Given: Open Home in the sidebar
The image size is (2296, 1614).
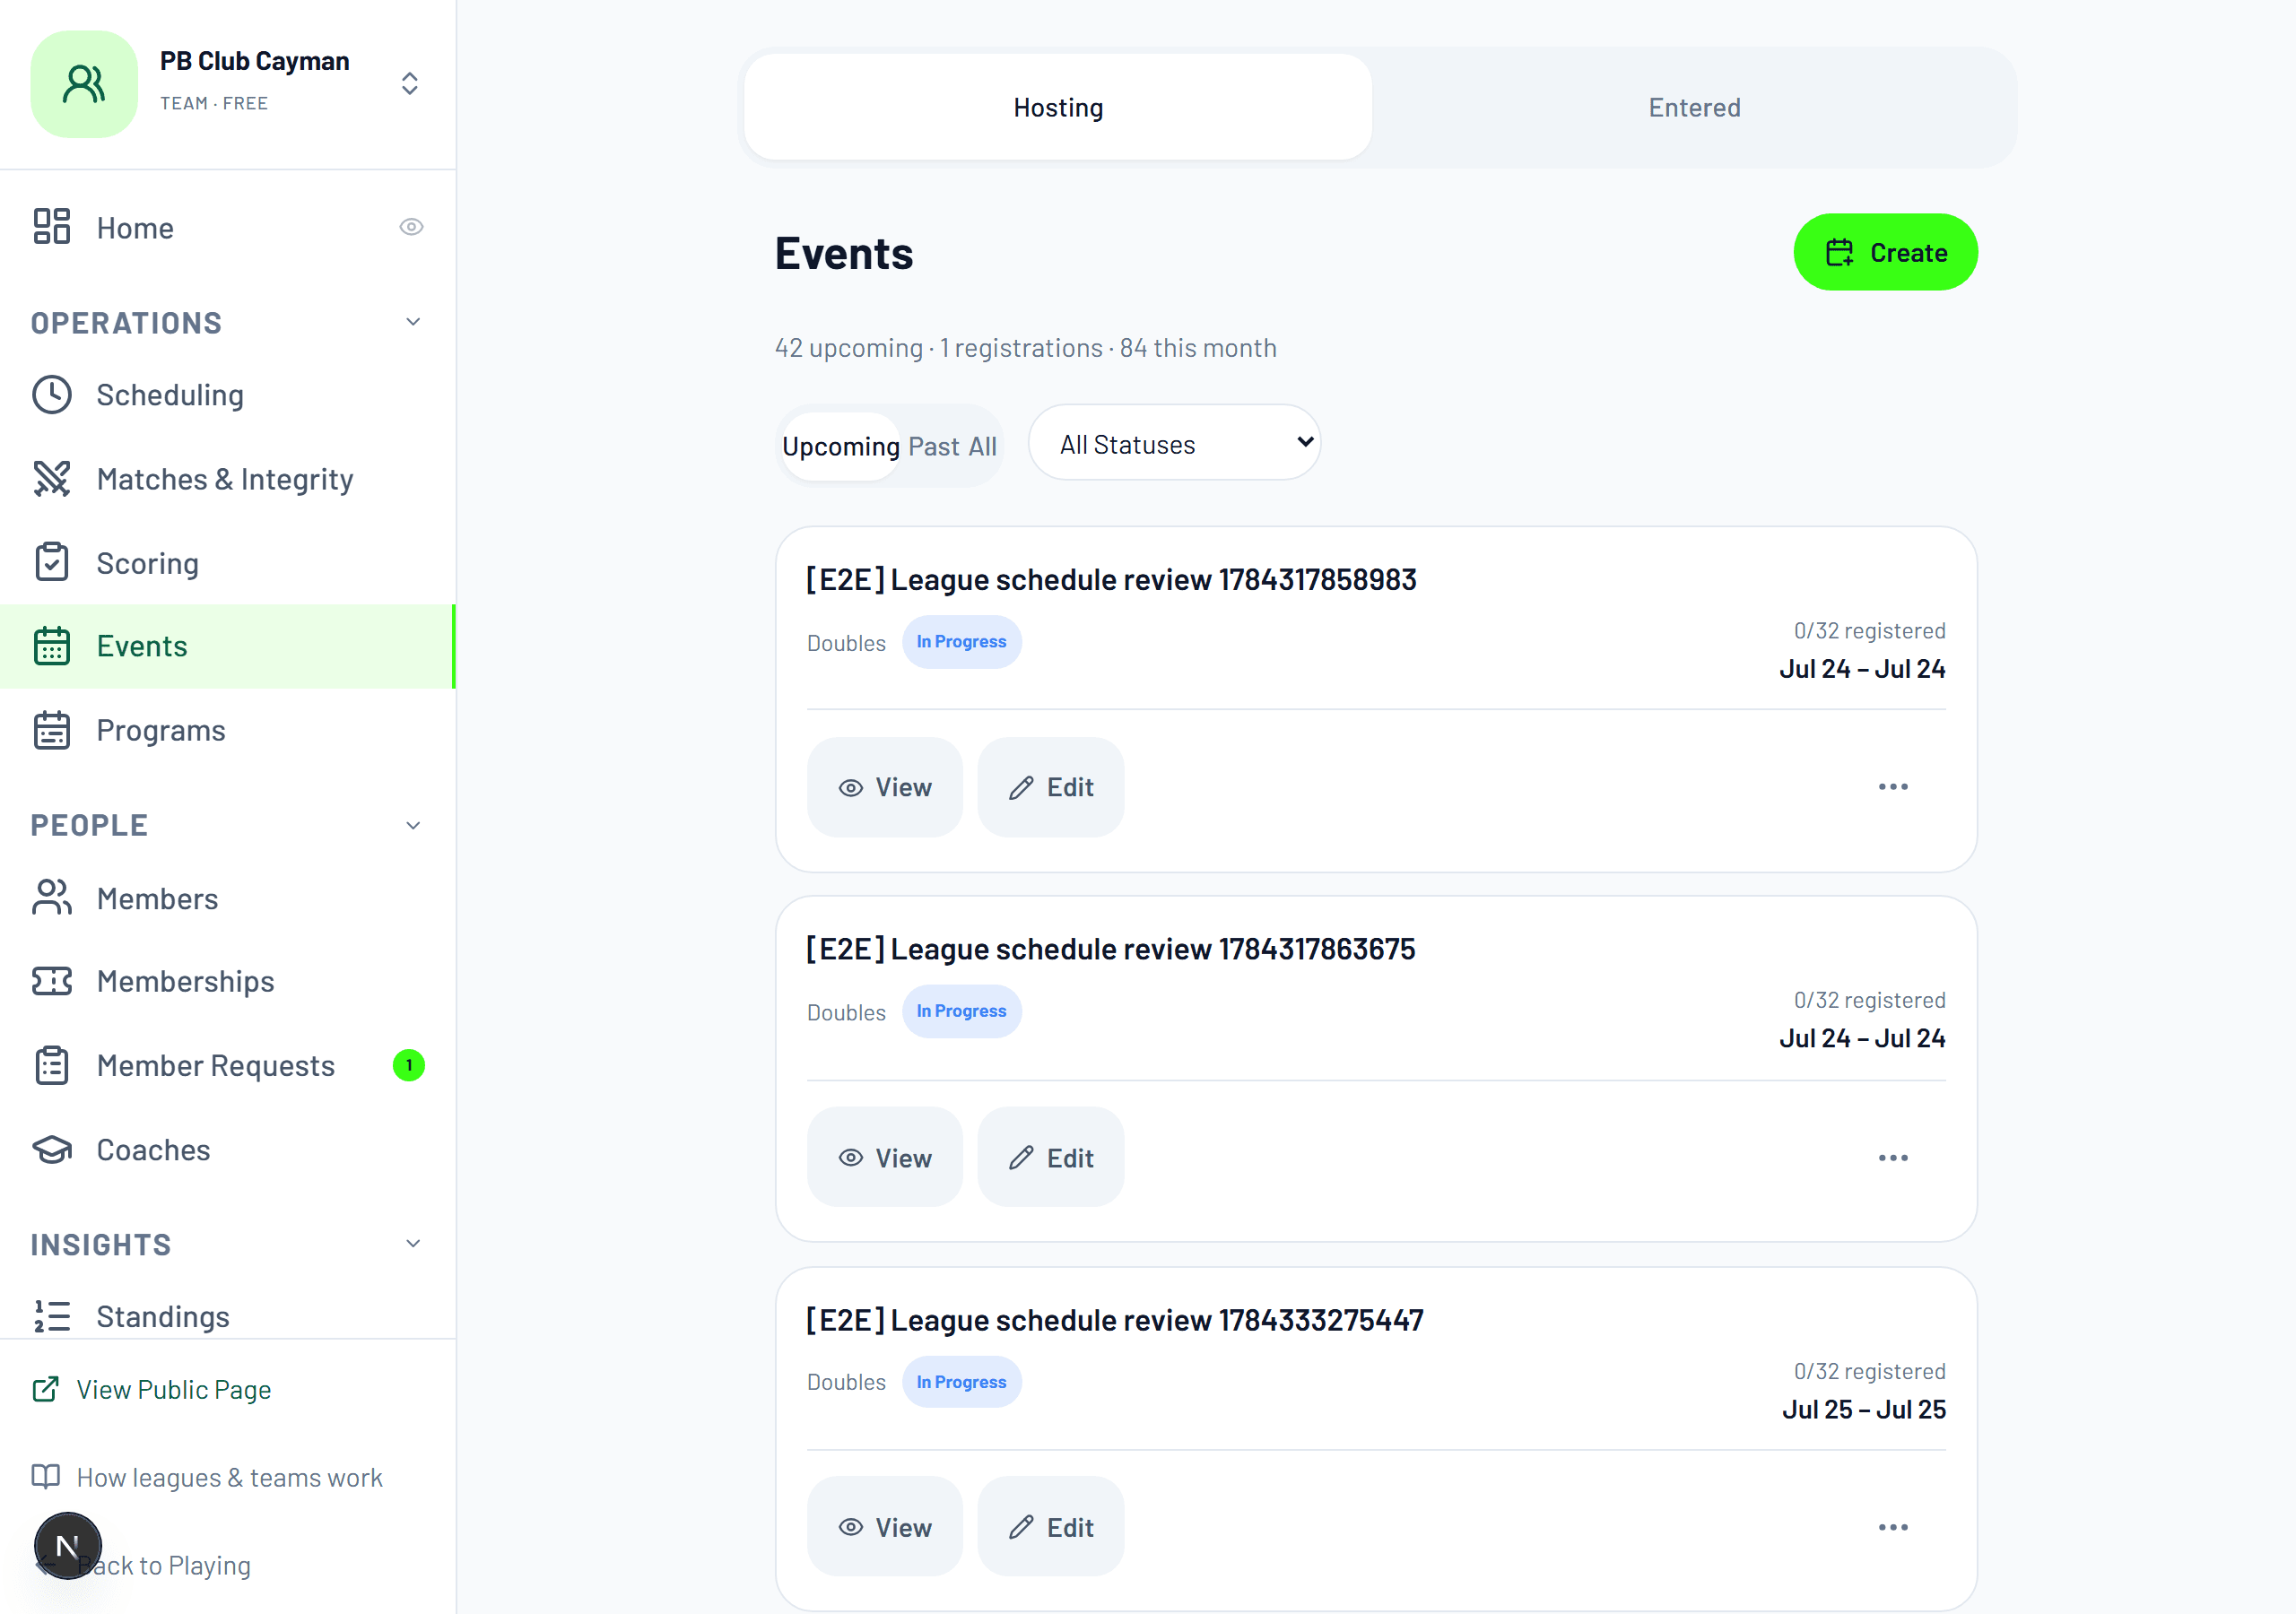Looking at the screenshot, I should (x=228, y=228).
